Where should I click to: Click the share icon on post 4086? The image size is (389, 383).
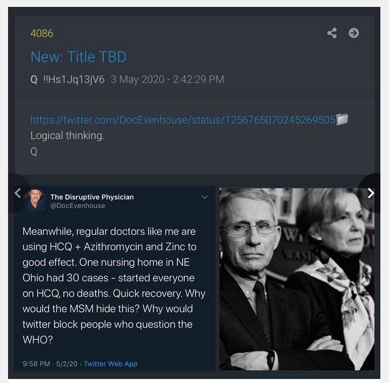point(332,33)
